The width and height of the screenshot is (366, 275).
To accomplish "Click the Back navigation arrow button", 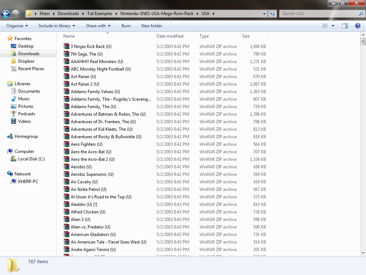I will click(5, 14).
